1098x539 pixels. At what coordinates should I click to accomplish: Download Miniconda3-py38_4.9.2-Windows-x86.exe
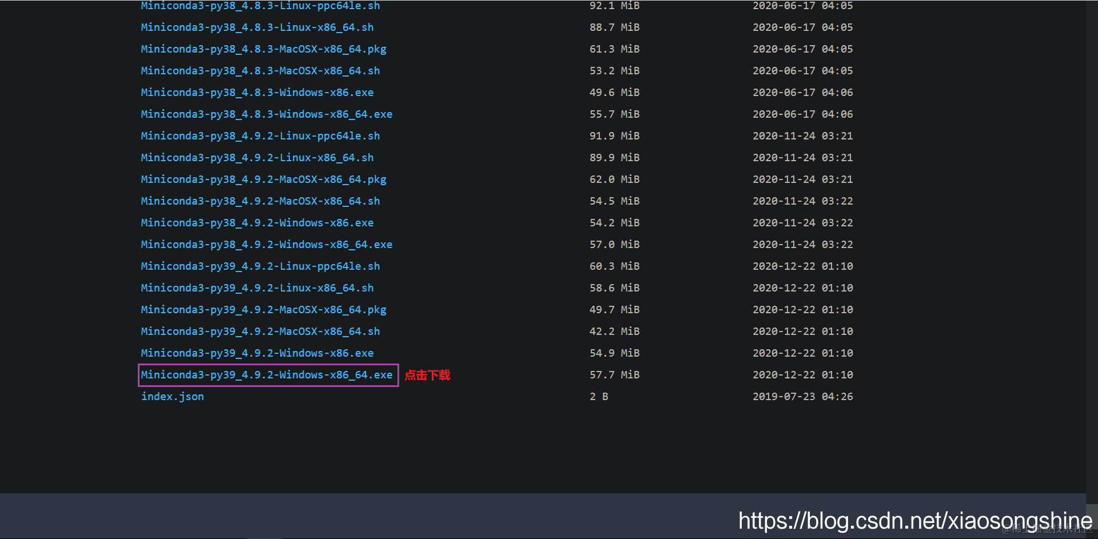(x=257, y=223)
